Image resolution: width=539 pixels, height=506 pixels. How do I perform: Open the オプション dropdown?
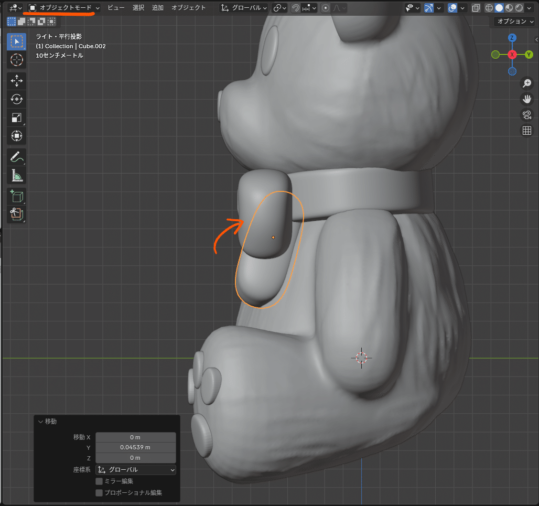[x=513, y=21]
